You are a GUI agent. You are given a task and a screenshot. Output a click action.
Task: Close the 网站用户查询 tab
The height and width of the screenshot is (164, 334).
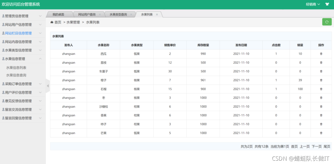[x=100, y=14]
